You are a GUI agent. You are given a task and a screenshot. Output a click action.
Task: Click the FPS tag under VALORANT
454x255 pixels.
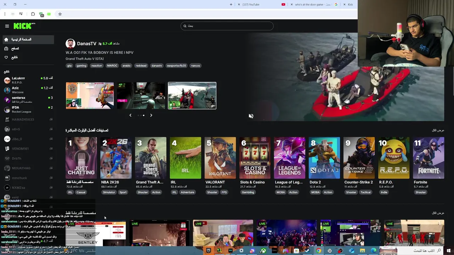pyautogui.click(x=224, y=192)
